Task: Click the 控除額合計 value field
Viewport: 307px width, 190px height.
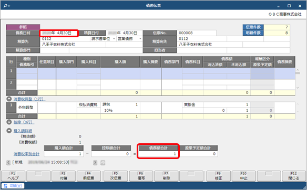Action: 111,154
